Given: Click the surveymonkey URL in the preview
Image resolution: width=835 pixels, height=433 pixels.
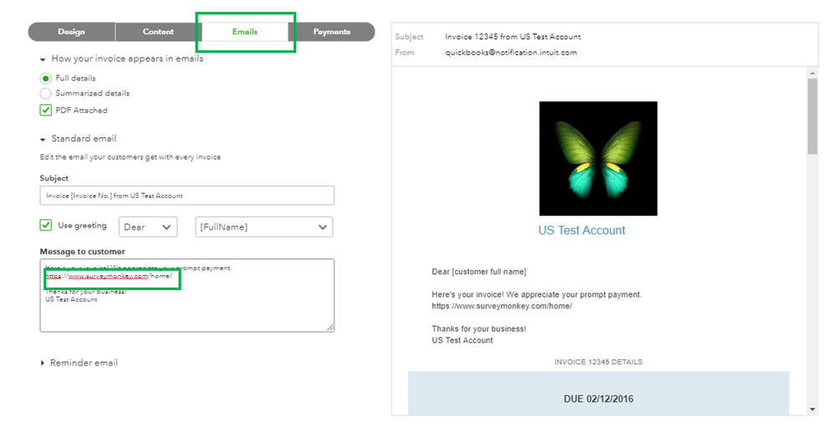Looking at the screenshot, I should coord(502,306).
